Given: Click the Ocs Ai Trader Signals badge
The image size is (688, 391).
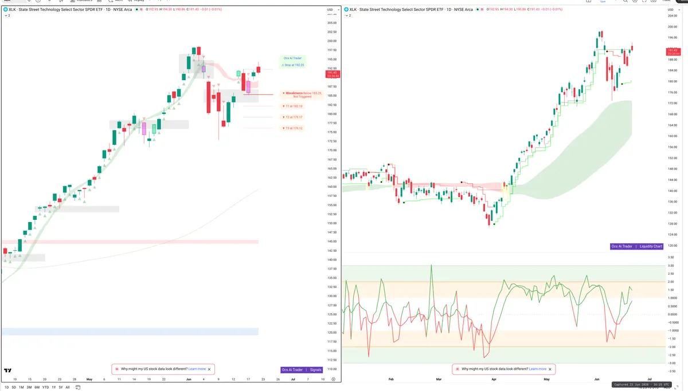Looking at the screenshot, I should click(x=302, y=370).
